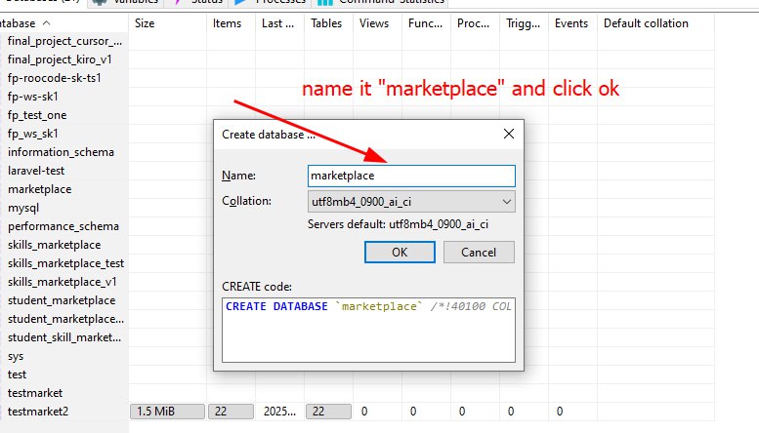Viewport: 759px width, 433px height.
Task: Click the 'Proc...' column header
Action: coord(476,23)
